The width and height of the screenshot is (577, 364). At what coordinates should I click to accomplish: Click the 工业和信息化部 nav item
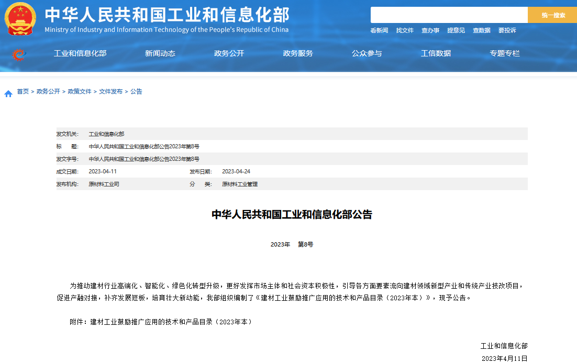pos(80,53)
